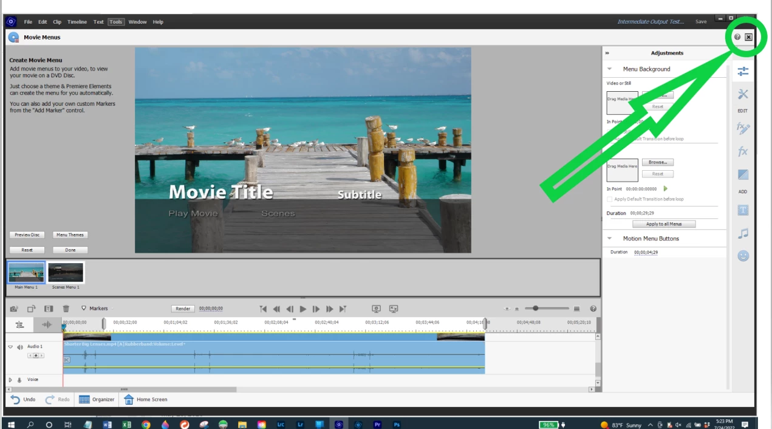Click the timeline help question icon
772x429 pixels.
click(x=593, y=309)
